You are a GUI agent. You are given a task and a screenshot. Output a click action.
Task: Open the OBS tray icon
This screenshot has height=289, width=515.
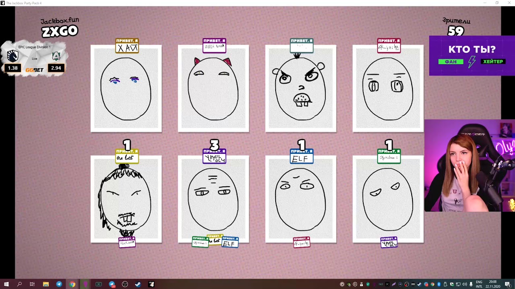click(406, 284)
